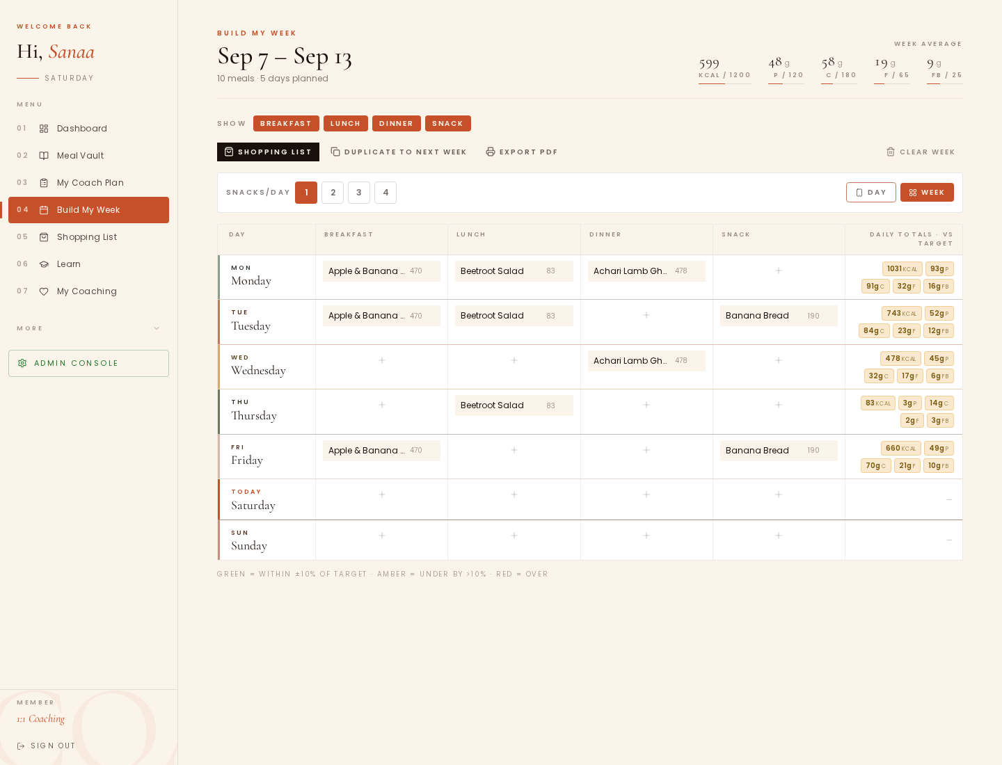Add Saturday dinner with plus icon
Screen dimensions: 1002x765
click(x=646, y=494)
